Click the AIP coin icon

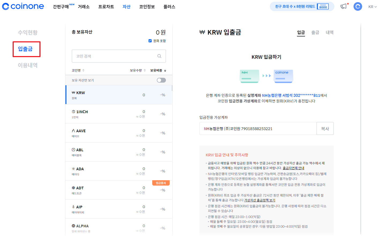pyautogui.click(x=73, y=207)
